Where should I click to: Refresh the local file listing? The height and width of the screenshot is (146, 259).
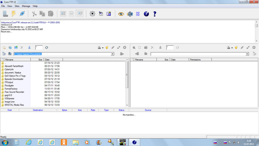point(47,48)
